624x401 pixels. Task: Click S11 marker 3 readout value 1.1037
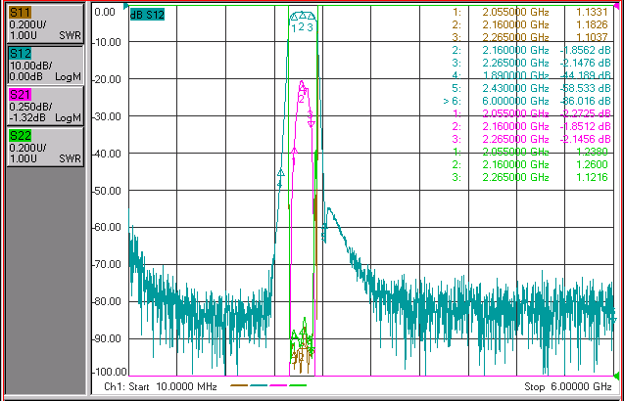point(592,37)
